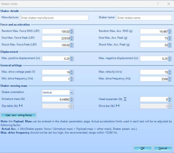Click the Max. drive voltage peak field
The width and height of the screenshot is (174, 153).
(x=56, y=72)
